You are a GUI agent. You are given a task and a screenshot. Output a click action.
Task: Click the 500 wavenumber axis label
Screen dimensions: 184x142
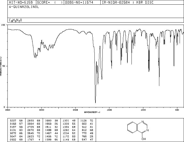177,110
